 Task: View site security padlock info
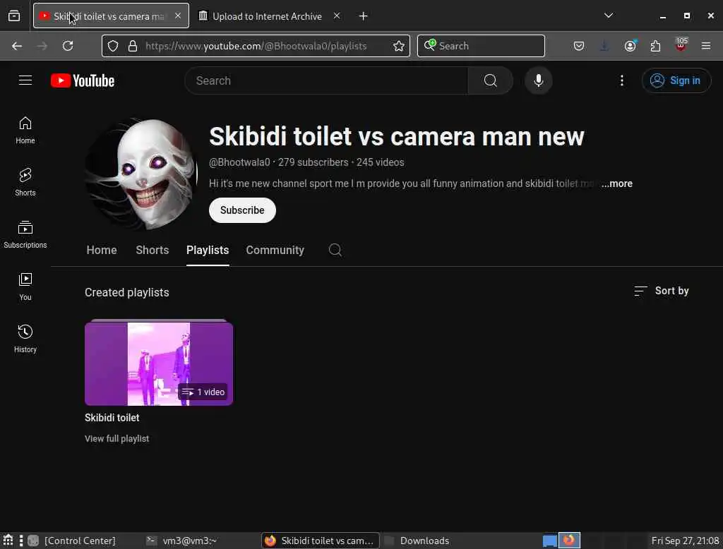(x=133, y=46)
